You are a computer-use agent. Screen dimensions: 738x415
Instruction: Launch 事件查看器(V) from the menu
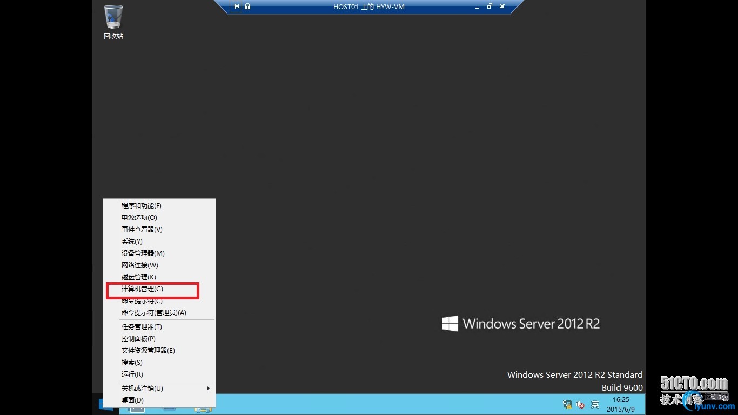tap(159, 230)
